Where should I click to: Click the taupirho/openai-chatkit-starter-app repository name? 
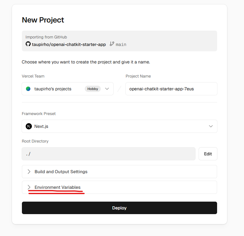69,44
